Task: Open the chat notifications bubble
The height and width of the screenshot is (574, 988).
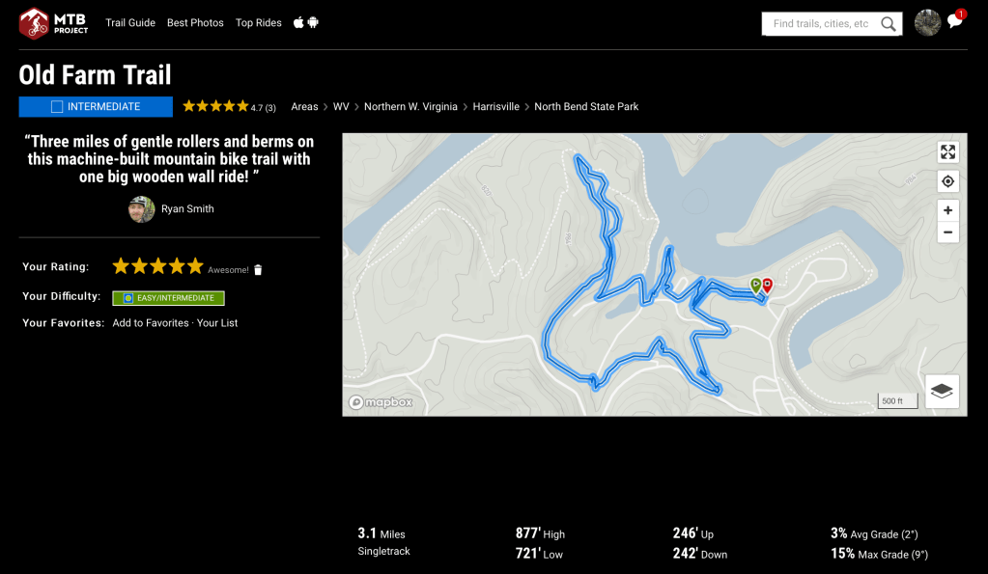Action: (954, 22)
